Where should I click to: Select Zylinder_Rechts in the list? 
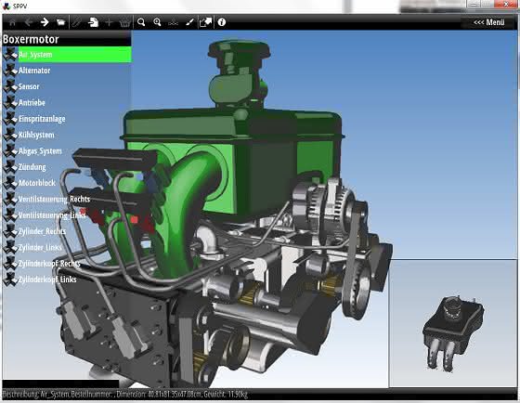click(42, 231)
